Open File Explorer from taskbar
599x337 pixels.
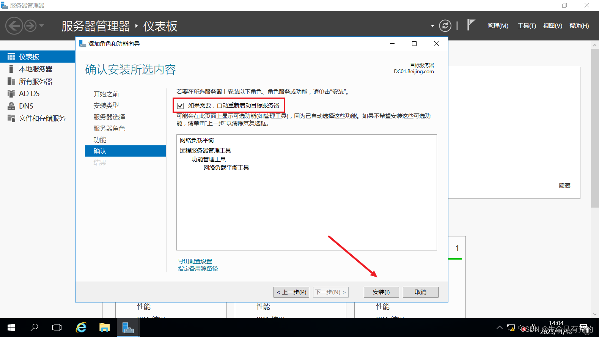pos(104,328)
